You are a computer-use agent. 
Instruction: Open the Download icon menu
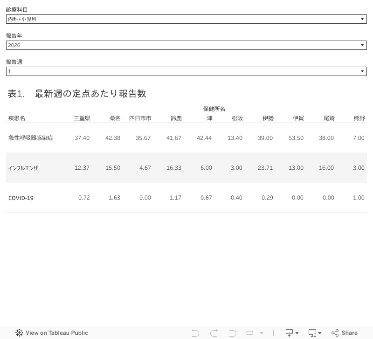292,333
